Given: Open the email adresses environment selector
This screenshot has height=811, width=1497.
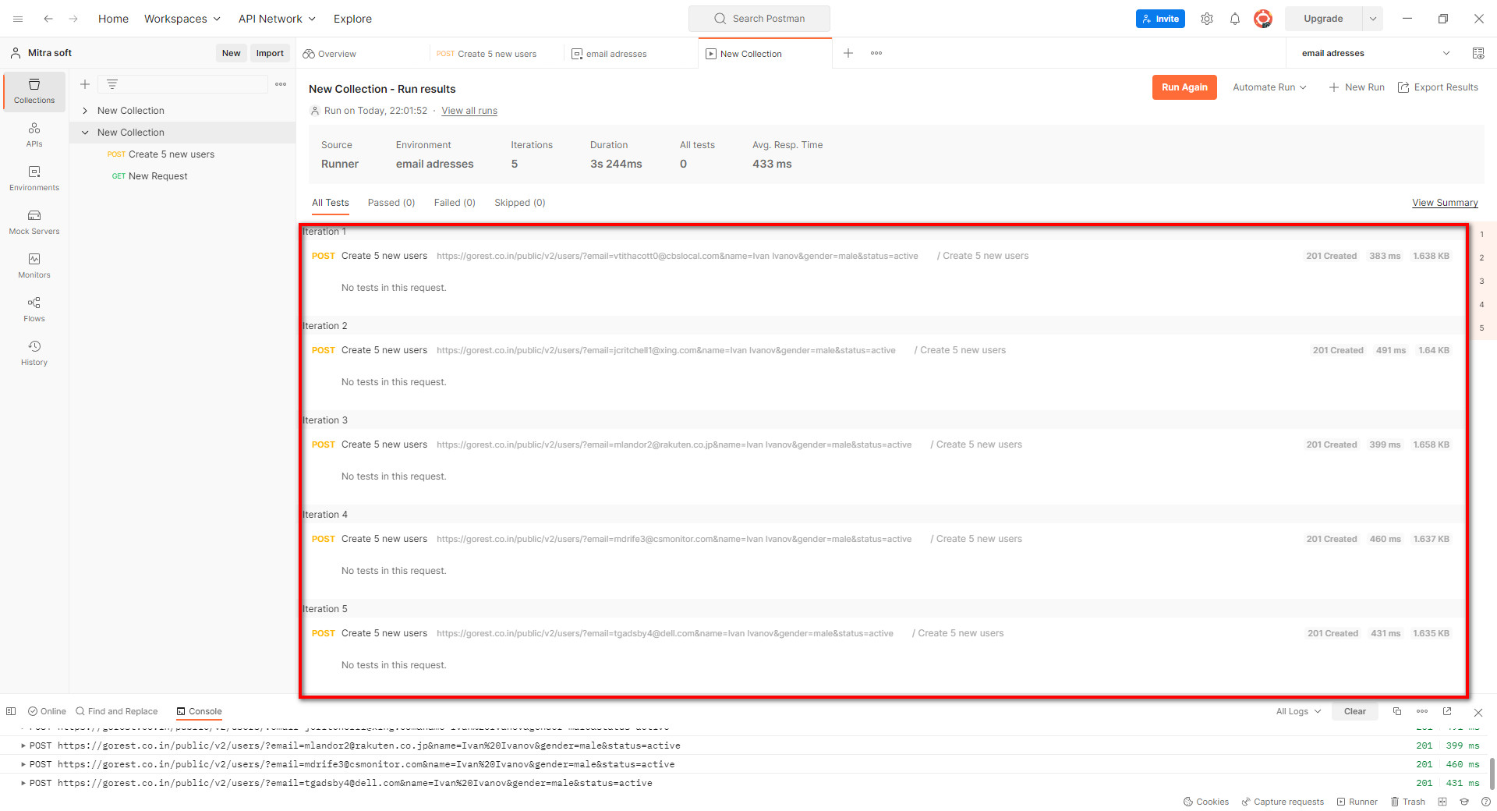Looking at the screenshot, I should click(1375, 53).
